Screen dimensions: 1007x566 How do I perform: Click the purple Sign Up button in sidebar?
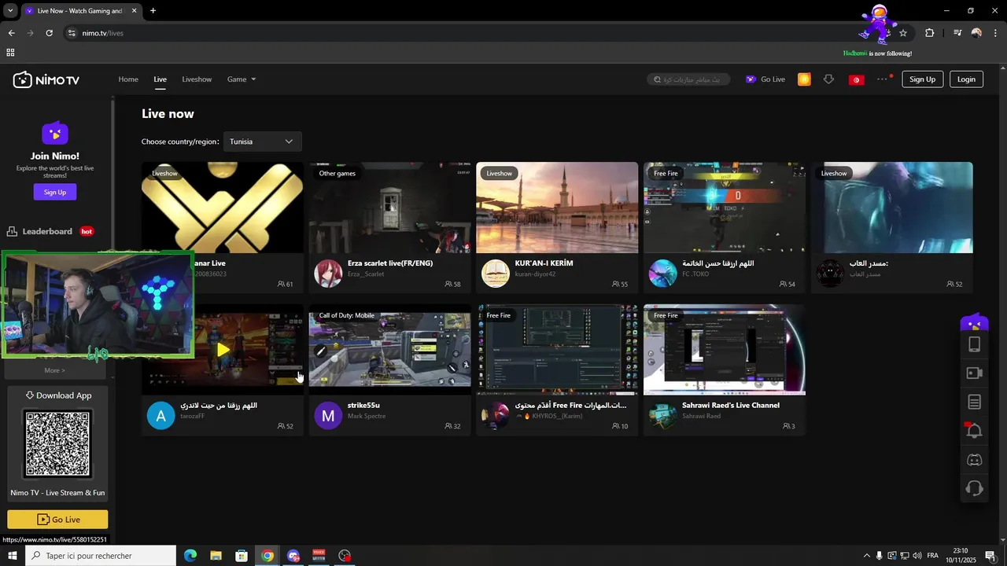coord(55,192)
